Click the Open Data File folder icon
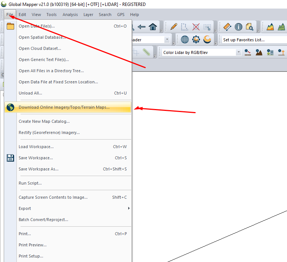287x262 pixels. point(10,26)
